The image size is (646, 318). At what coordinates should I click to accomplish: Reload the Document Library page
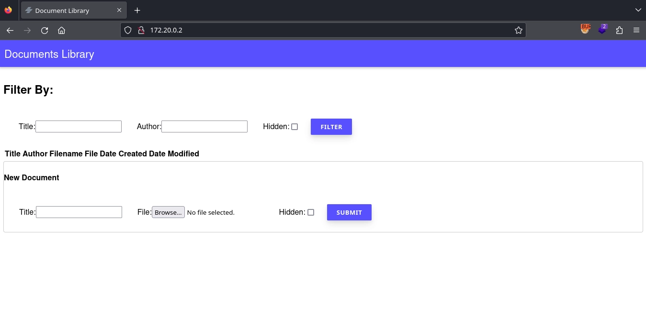tap(45, 30)
